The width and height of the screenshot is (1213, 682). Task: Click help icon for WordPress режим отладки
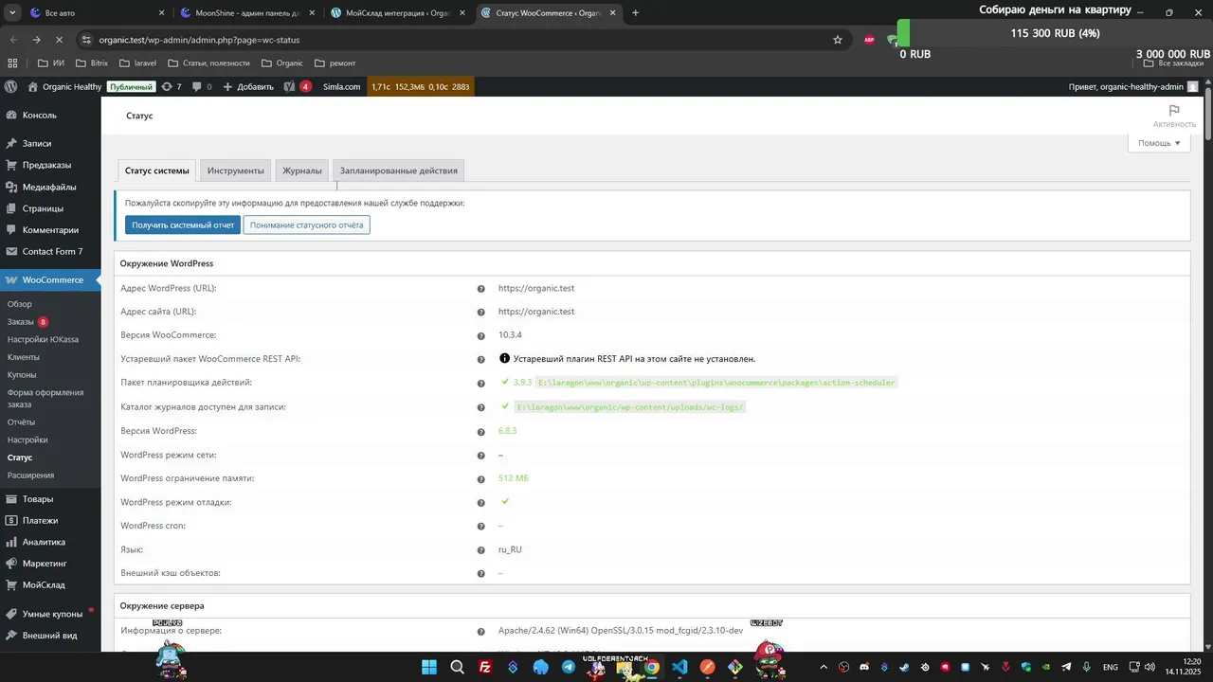(x=481, y=502)
